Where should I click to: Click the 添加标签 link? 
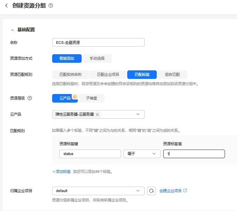tap(61, 172)
